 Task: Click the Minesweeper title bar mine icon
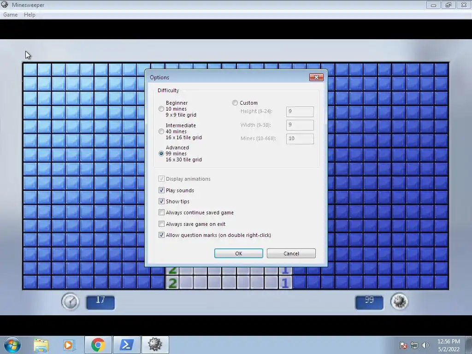coord(5,5)
